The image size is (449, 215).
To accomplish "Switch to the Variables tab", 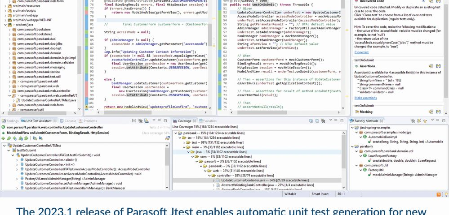I will click(x=208, y=121).
